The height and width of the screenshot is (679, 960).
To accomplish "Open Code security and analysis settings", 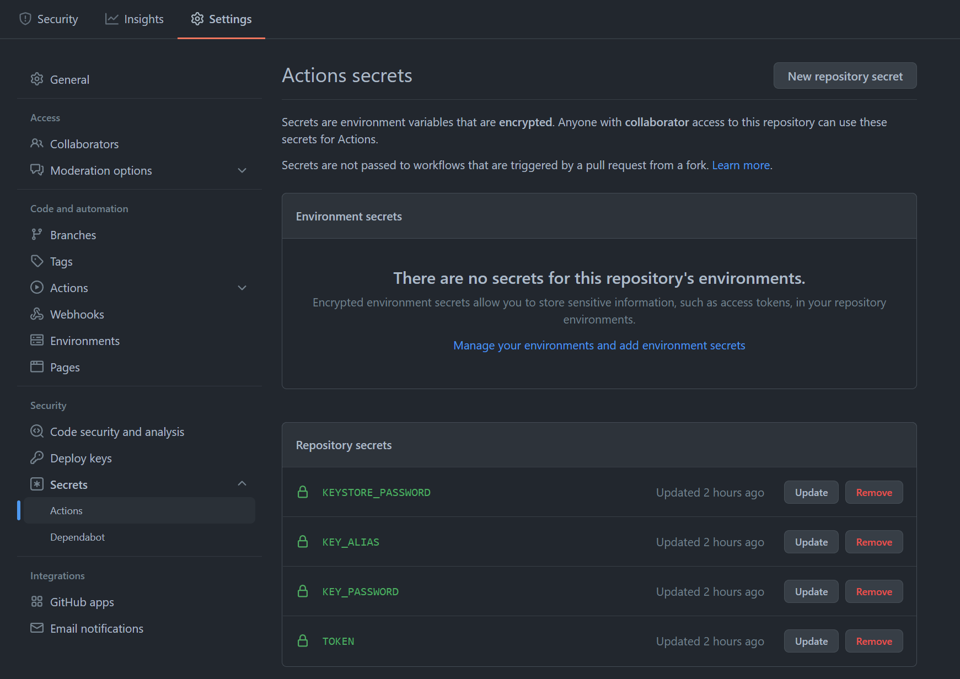I will coord(117,431).
